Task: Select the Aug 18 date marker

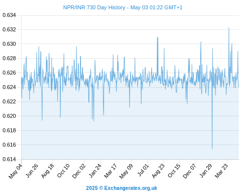Action: pos(48,171)
